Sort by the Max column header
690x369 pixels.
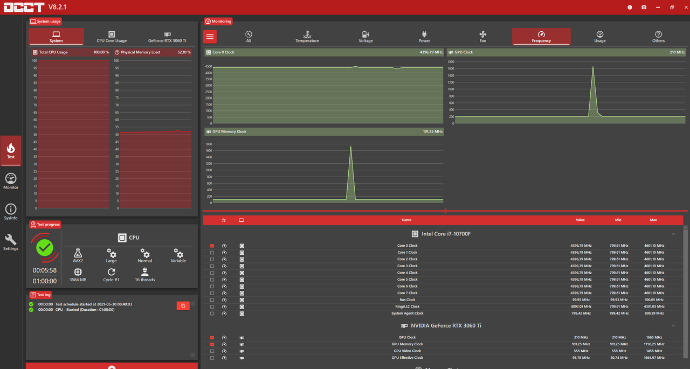[653, 220]
